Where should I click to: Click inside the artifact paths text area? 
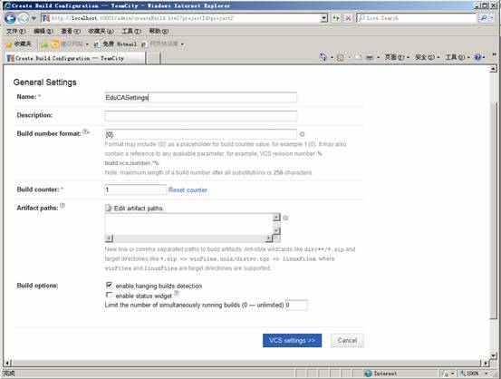[188, 224]
